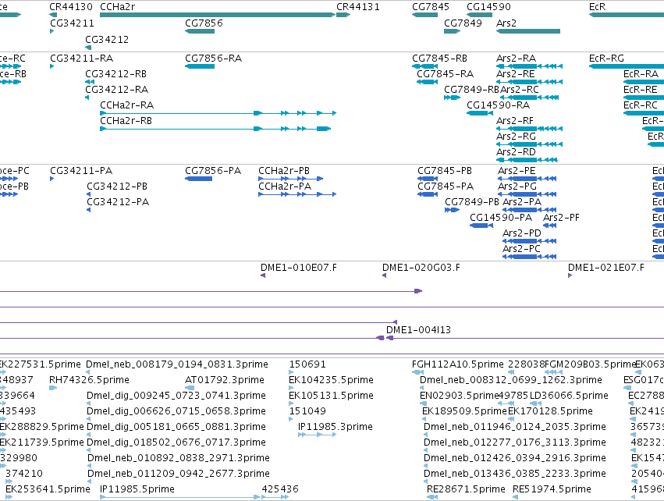Screen dimensions: 664x501
Task: Select the RE51974.5prime EST label
Action: pyautogui.click(x=552, y=489)
